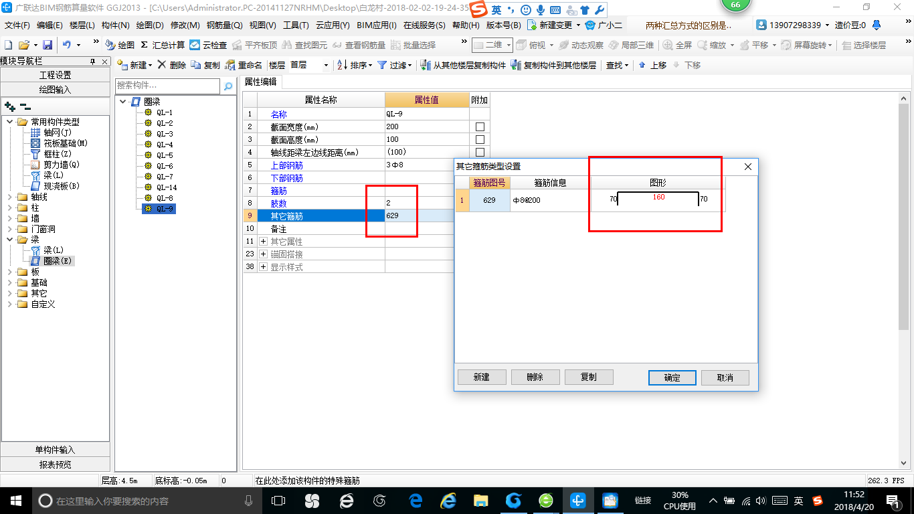Click the 广小二 assistant icon
The image size is (914, 514).
click(x=590, y=25)
